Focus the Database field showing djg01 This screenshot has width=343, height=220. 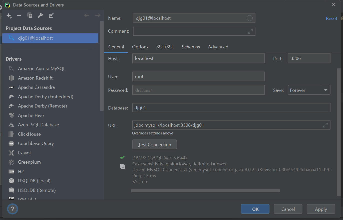pyautogui.click(x=231, y=108)
